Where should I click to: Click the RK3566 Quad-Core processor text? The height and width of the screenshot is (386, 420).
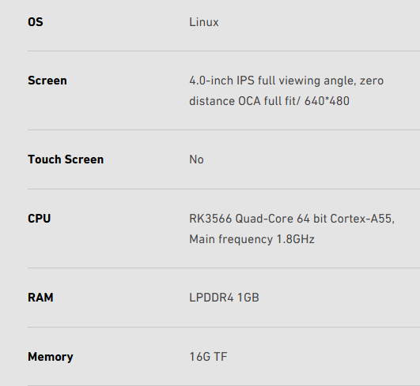point(292,219)
